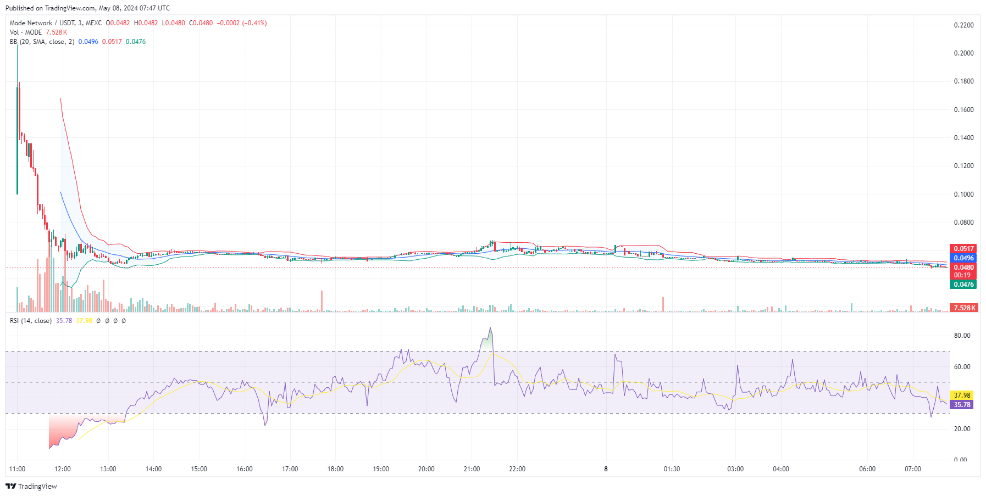Click the BB lower value 0.0476 in legend
The width and height of the screenshot is (986, 496).
click(x=136, y=42)
